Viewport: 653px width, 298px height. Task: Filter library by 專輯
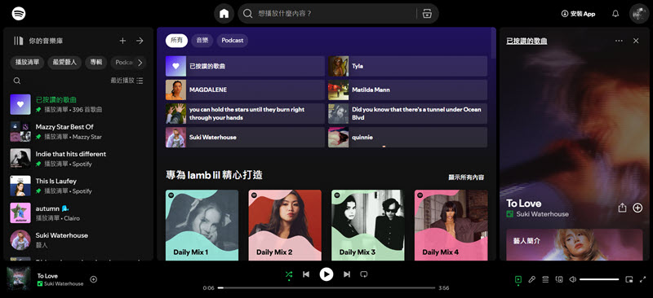point(96,63)
